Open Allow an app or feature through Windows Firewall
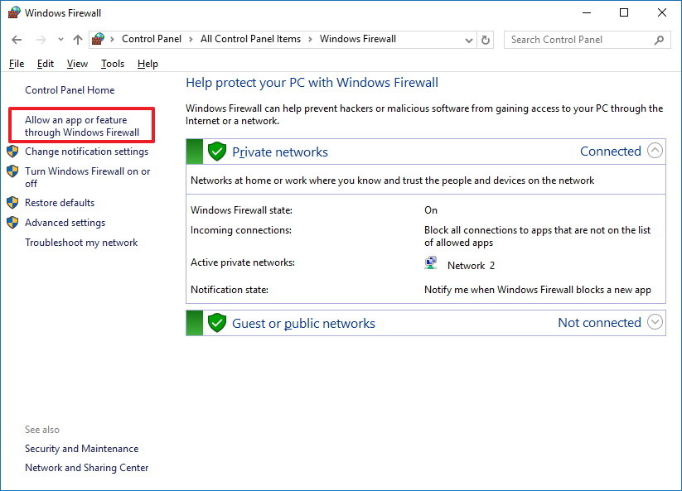682x491 pixels. 81,126
